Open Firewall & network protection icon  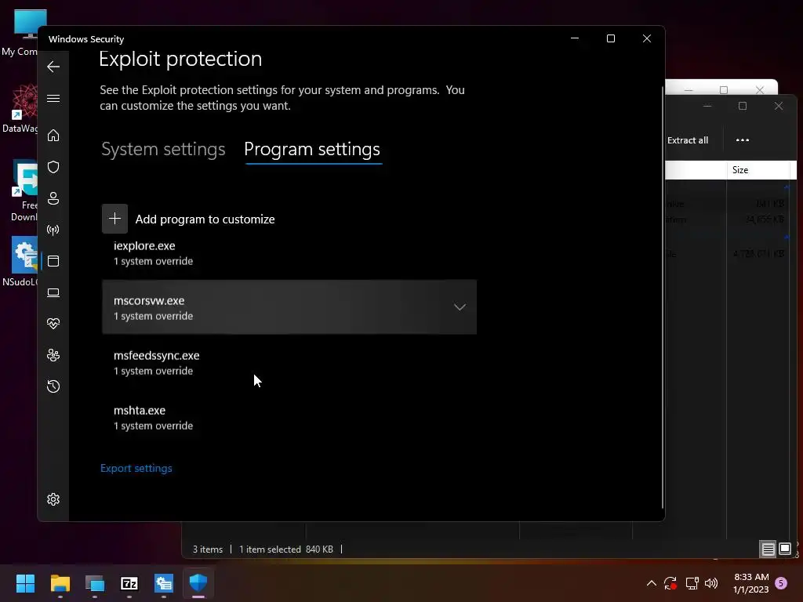53,230
